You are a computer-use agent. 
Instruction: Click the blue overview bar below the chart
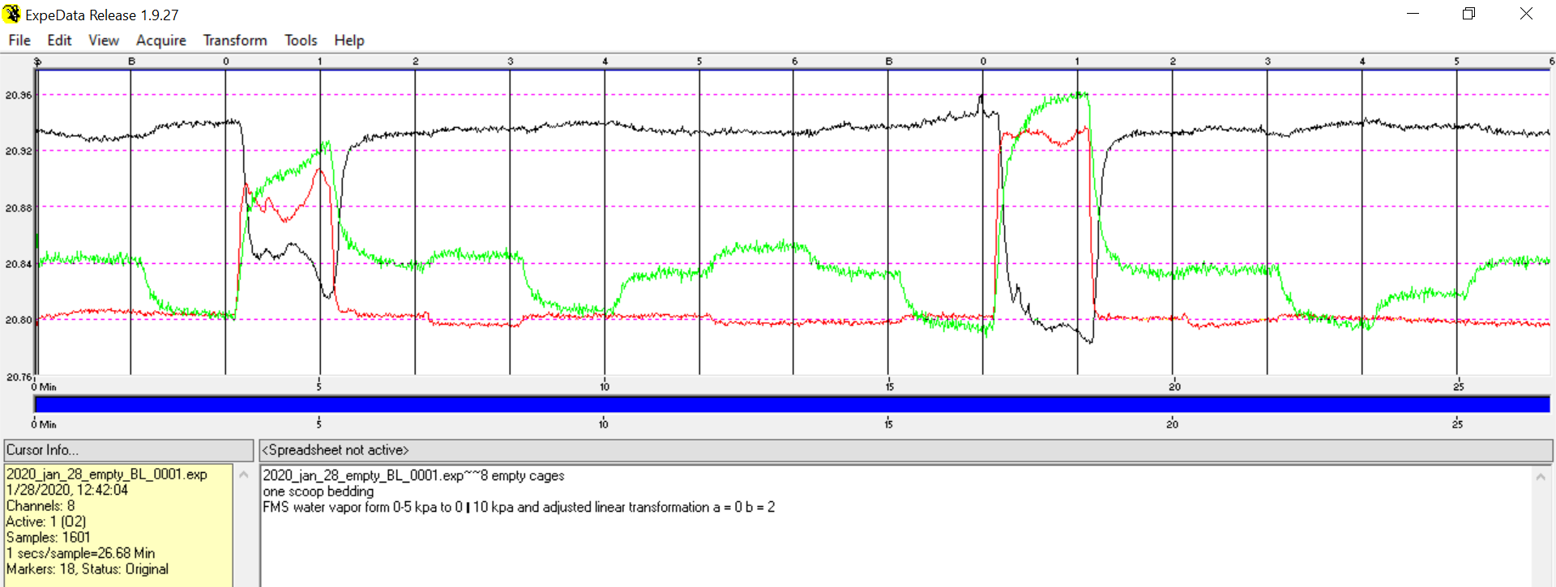792,404
